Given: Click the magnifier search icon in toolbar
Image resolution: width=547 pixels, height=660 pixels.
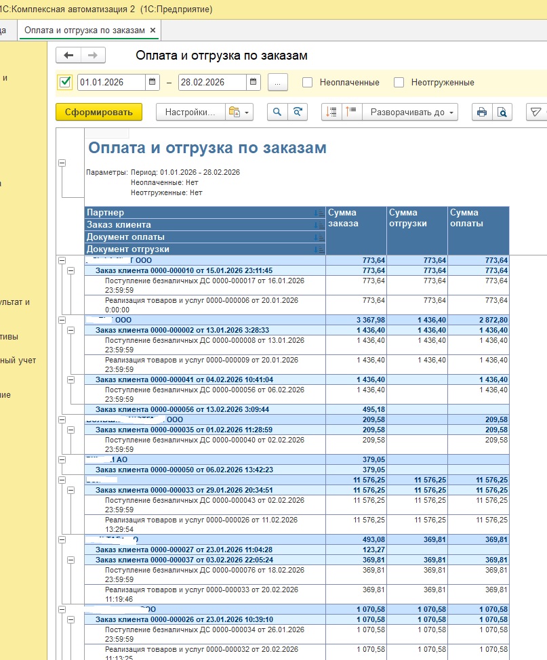Looking at the screenshot, I should 277,112.
